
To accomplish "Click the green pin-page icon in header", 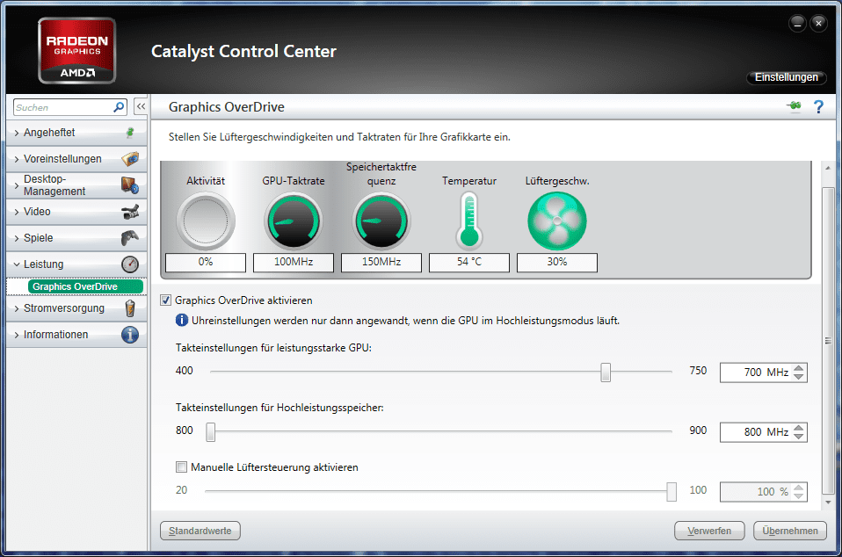I will pos(795,105).
